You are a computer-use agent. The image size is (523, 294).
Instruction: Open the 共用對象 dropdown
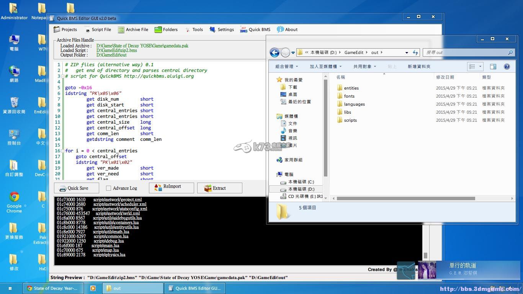point(364,67)
